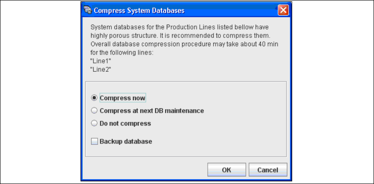Click the "Do not compress" label text

(125, 124)
